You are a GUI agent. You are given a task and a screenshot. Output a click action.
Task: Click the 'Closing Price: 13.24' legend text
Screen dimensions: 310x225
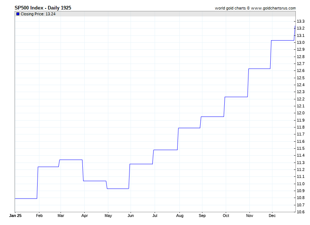(38, 14)
